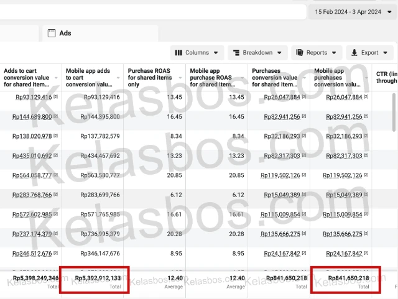Click the Columns grid icon

178,53
